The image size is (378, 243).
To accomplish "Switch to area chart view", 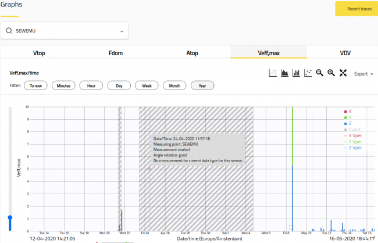I will (x=284, y=73).
